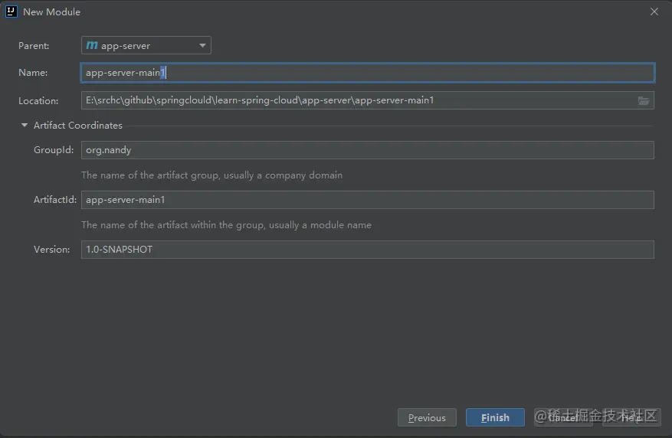Click the Finish button

tap(495, 417)
